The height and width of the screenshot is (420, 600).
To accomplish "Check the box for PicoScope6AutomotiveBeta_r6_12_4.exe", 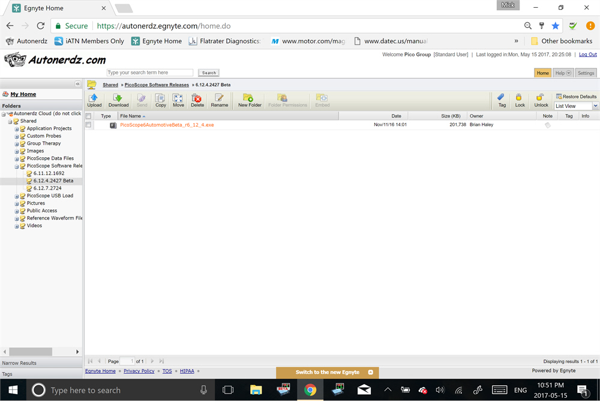I will (x=88, y=125).
